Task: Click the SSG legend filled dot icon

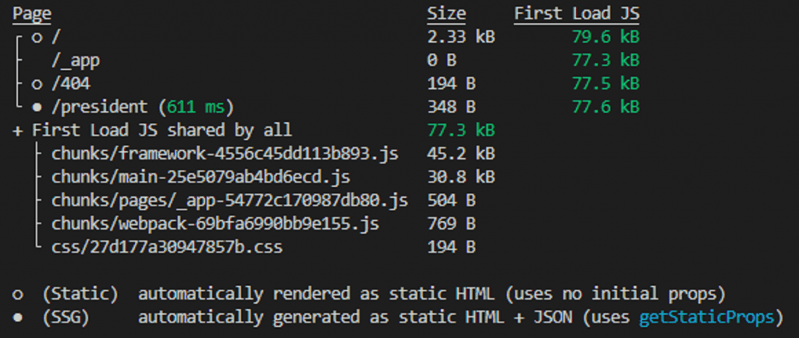Action: 18,319
